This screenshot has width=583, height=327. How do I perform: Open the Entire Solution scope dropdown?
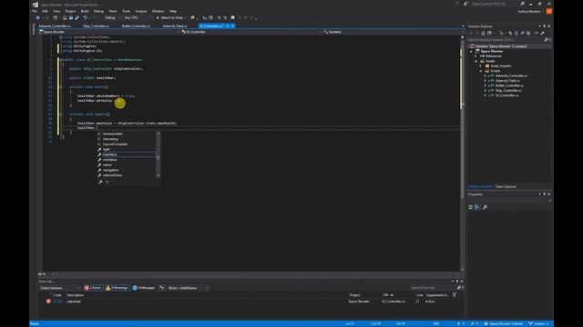[59, 288]
